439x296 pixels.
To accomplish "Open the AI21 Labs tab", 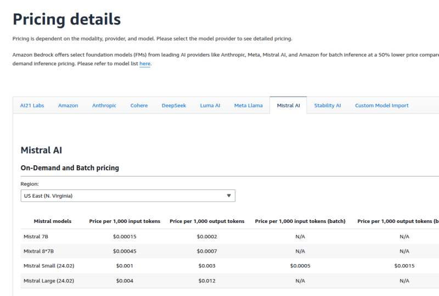I will pos(32,105).
